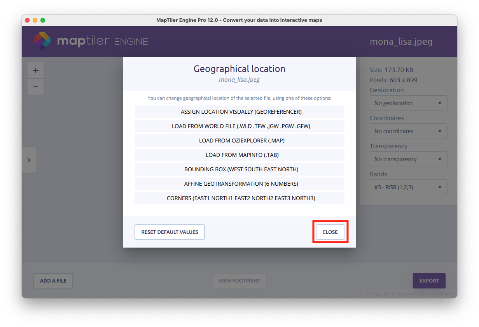Zoom out with the minus button
This screenshot has height=327, width=479.
(36, 87)
